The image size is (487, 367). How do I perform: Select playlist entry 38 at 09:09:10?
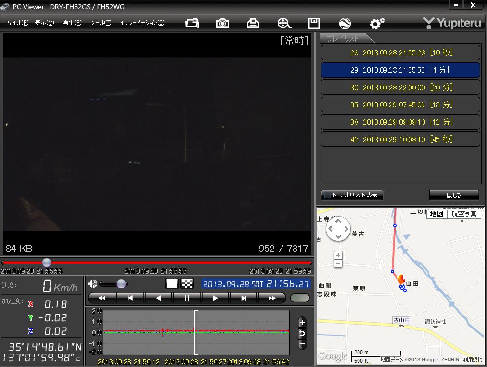[x=401, y=122]
